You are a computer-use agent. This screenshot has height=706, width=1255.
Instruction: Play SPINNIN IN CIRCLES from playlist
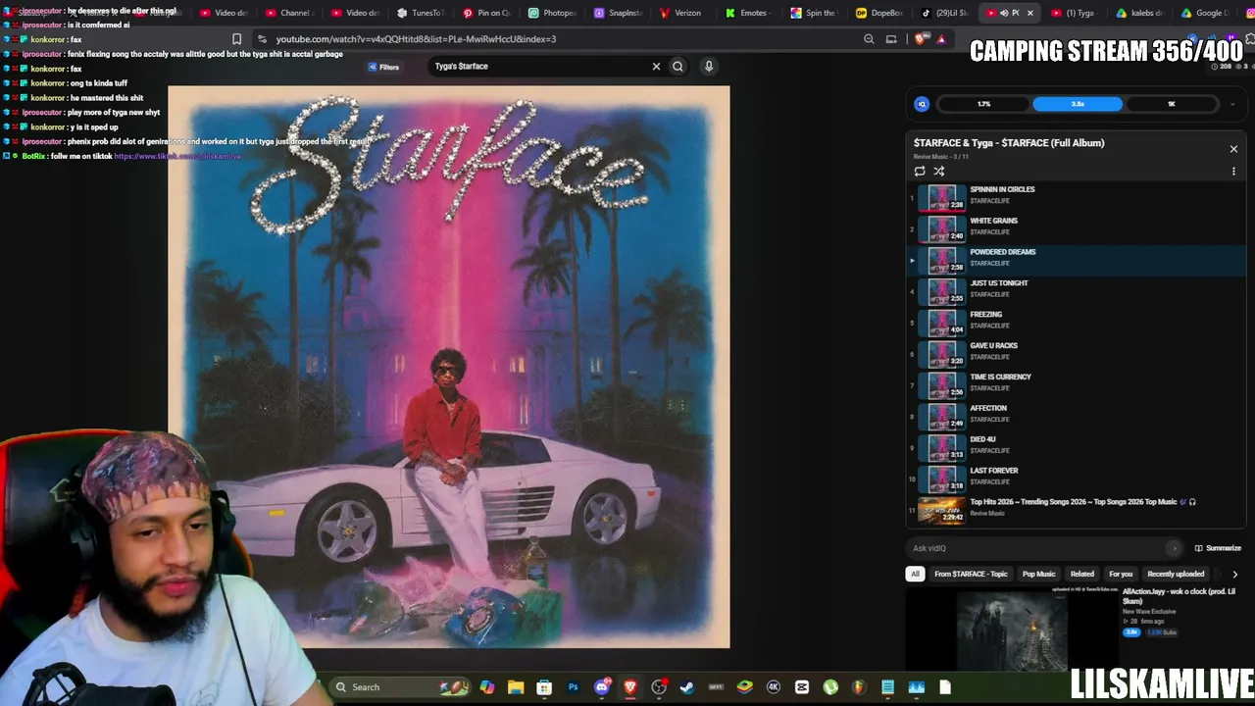tap(1076, 196)
